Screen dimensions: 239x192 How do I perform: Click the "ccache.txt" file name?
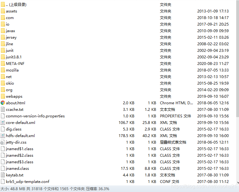[15, 110]
